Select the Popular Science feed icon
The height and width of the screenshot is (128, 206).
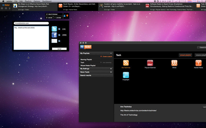pyautogui.click(x=150, y=63)
